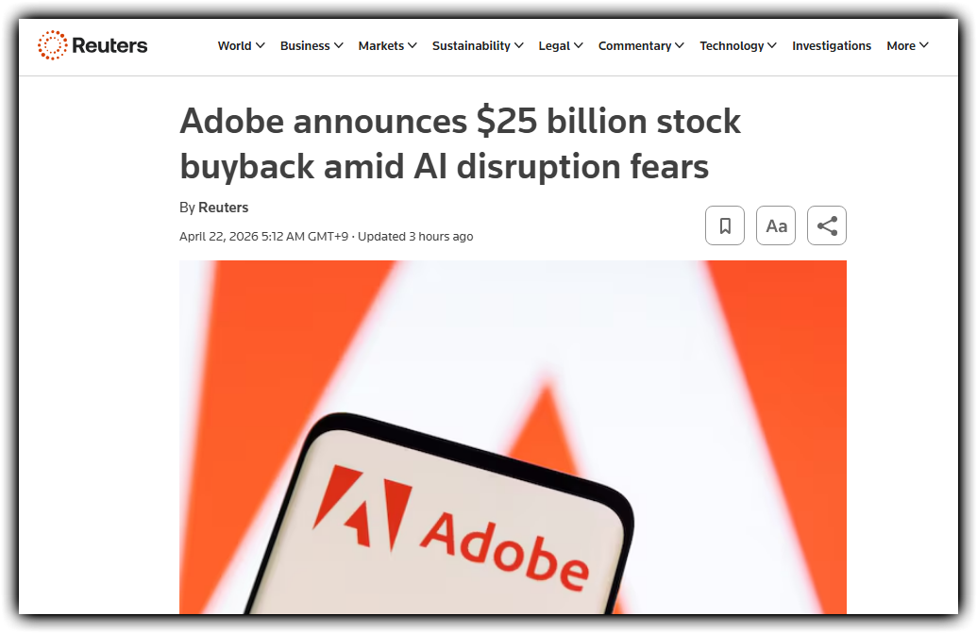Image resolution: width=977 pixels, height=633 pixels.
Task: Go to the Investigations page
Action: [832, 45]
